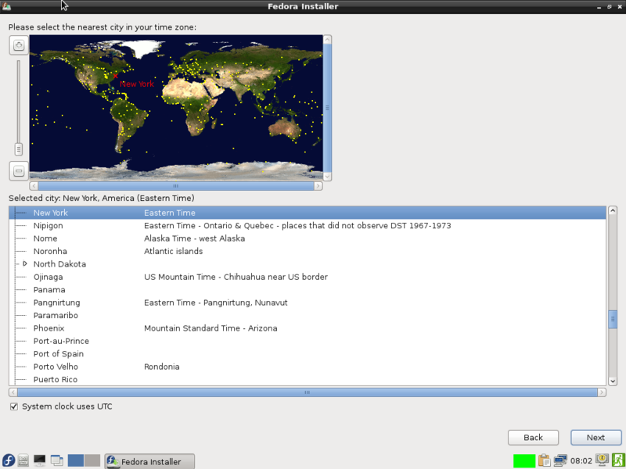Screen dimensions: 626x469
Task: Select Panama in the city list
Action: point(307,289)
